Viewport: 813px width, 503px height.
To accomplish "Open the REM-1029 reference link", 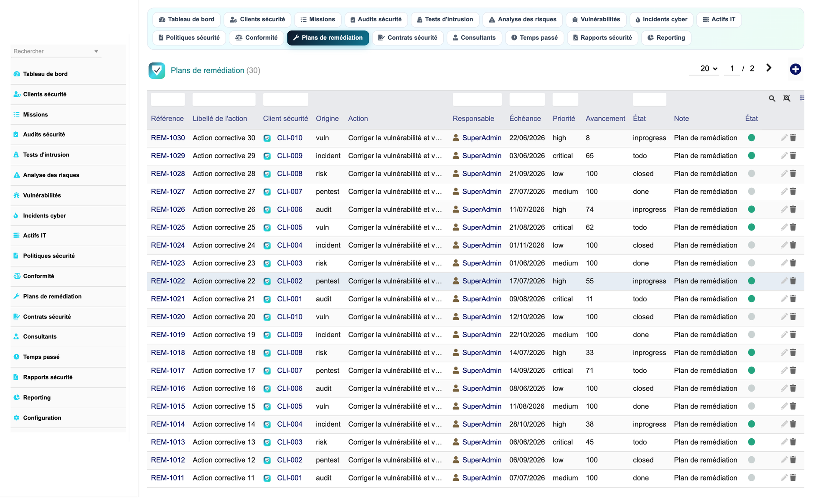I will point(168,156).
